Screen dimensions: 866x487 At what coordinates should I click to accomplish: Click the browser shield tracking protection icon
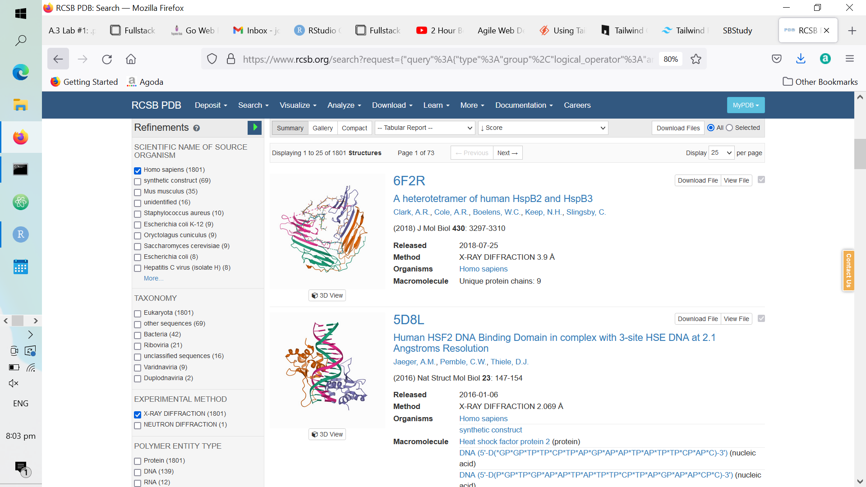click(x=212, y=59)
